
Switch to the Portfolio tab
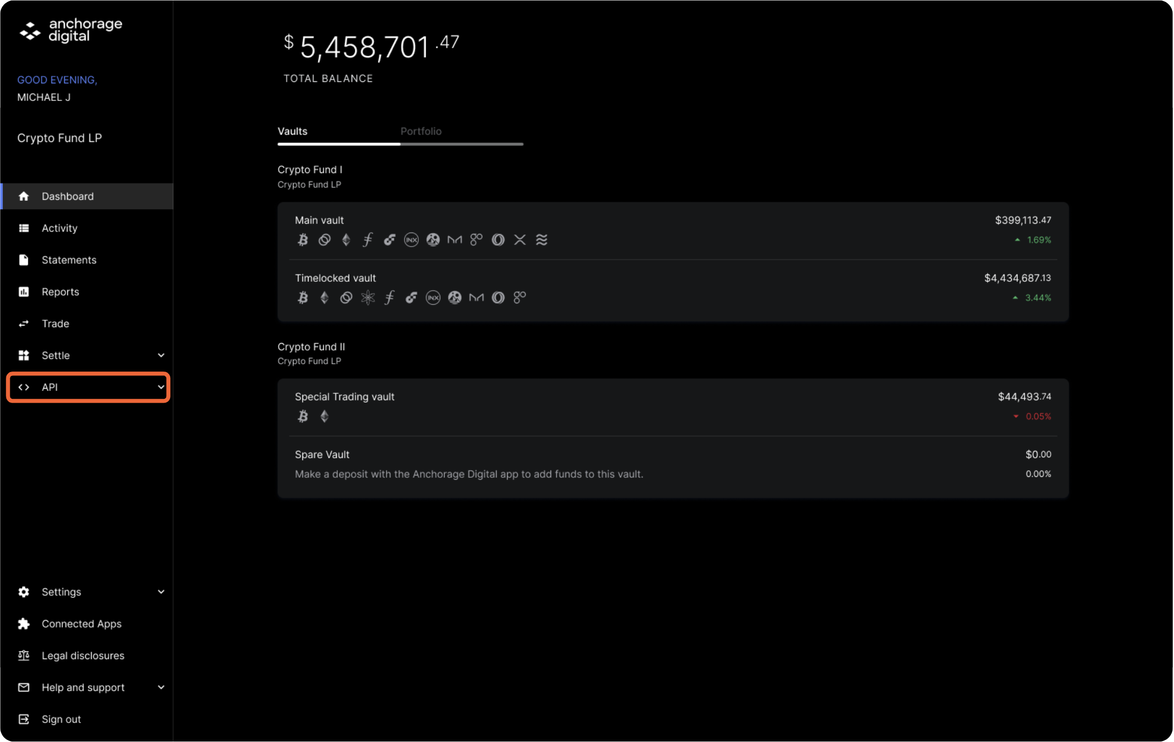pos(421,131)
